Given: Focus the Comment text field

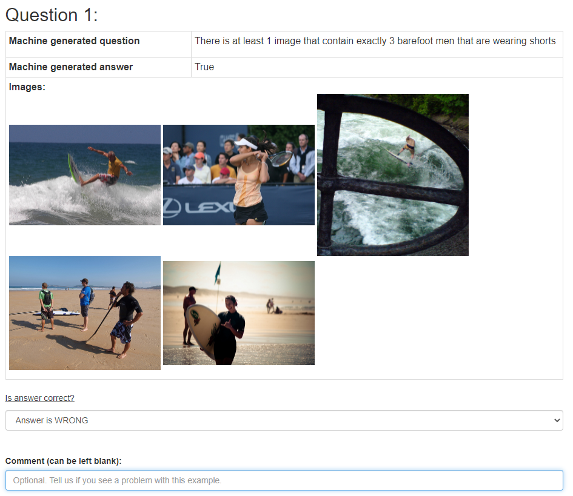Looking at the screenshot, I should [x=284, y=480].
